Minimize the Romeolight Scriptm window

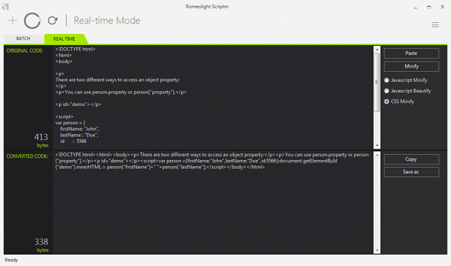(415, 7)
